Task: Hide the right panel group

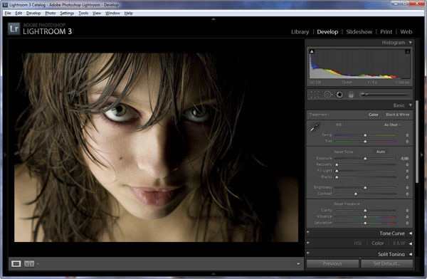Action: pyautogui.click(x=422, y=154)
